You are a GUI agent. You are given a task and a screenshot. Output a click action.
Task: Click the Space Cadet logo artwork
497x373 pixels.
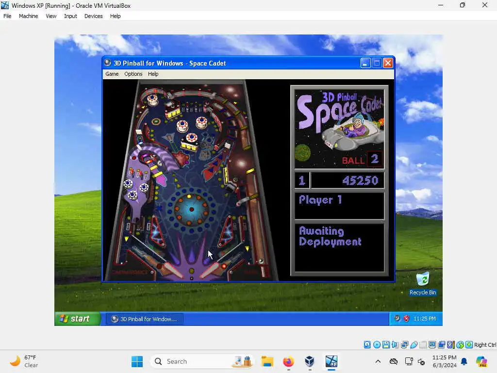339,128
